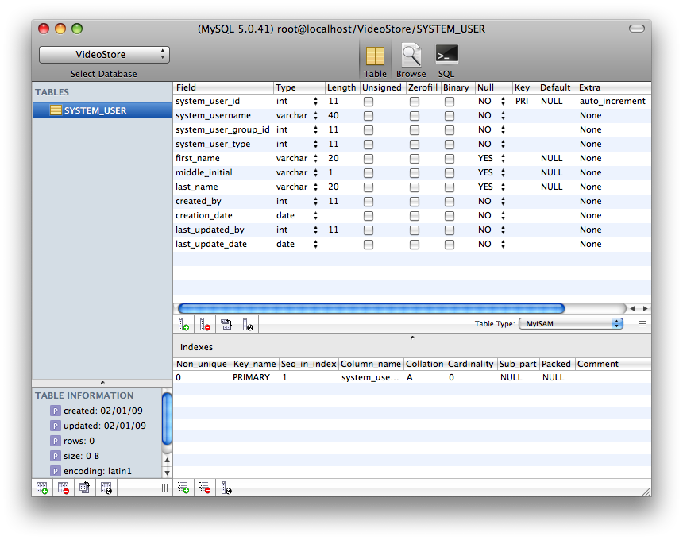This screenshot has width=683, height=540.
Task: Click the Default column header
Action: (557, 87)
